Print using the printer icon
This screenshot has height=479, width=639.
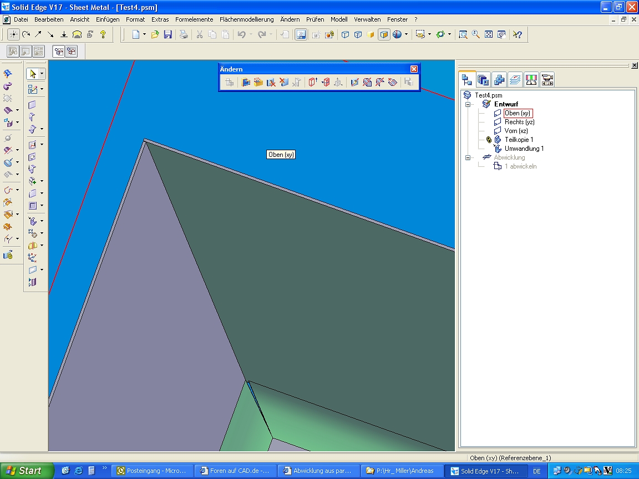tap(184, 34)
